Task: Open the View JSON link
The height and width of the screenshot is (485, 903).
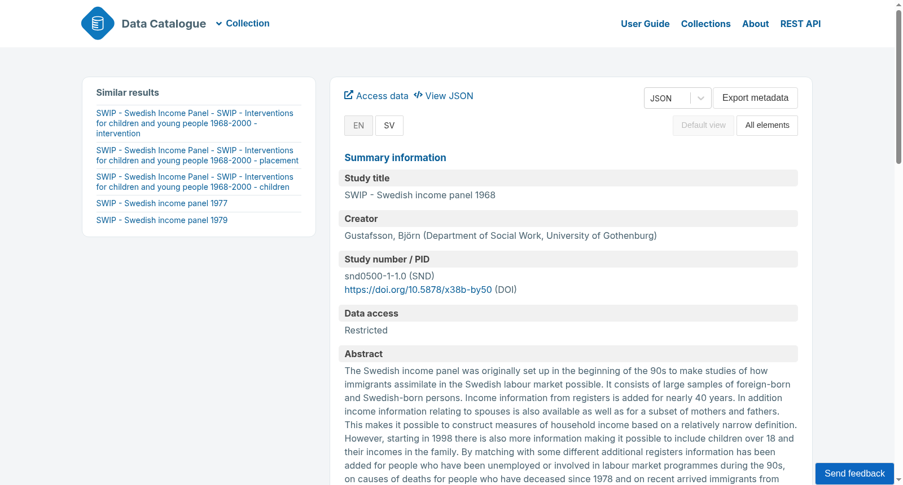Action: 444,96
